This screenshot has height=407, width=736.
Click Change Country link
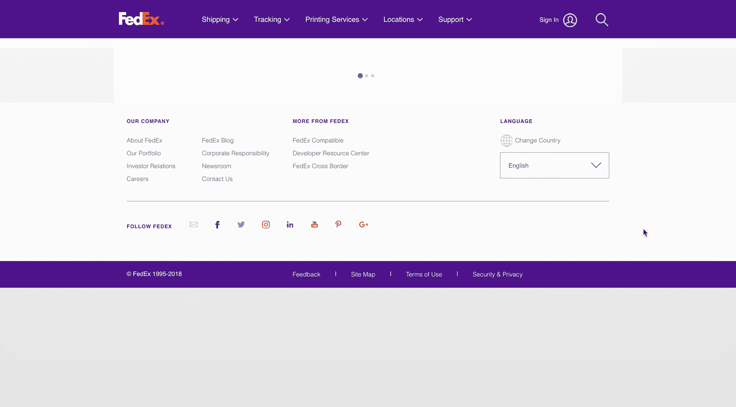tap(538, 140)
